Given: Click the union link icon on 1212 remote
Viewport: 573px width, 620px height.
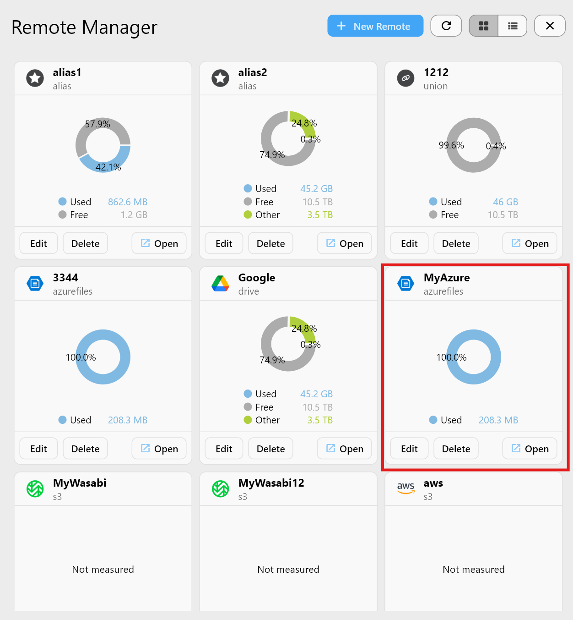Looking at the screenshot, I should [x=405, y=78].
